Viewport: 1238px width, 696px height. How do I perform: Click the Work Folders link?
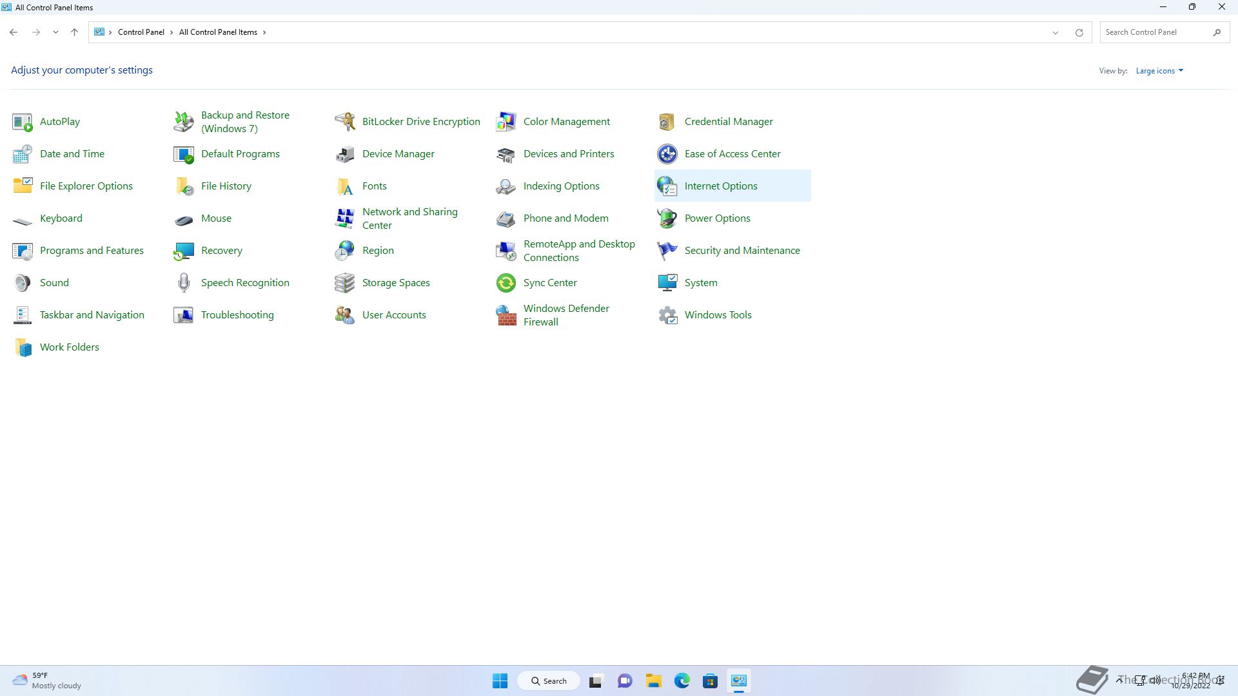point(70,347)
